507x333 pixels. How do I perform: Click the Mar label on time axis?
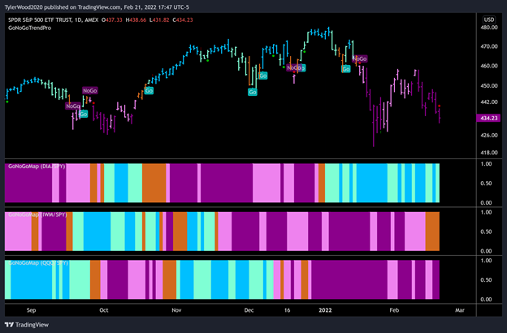coord(460,310)
